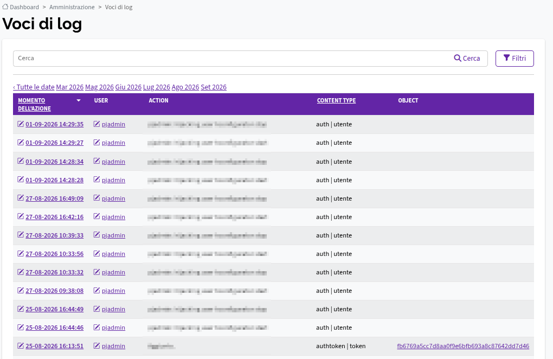The image size is (553, 359).
Task: Filter log entries to Giu 2026
Action: [x=128, y=87]
